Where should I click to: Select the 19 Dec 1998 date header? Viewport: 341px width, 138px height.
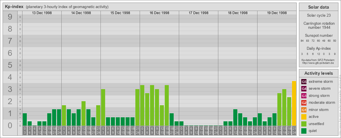277,13
